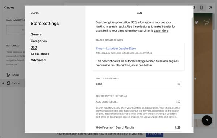This screenshot has height=138, width=217.
Task: Click the Shop cart icon in pages list
Action: (8, 75)
